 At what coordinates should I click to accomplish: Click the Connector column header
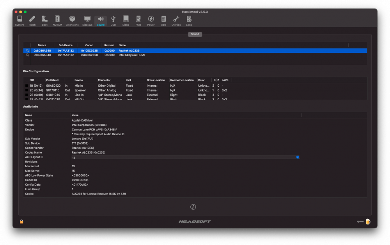tap(104, 80)
